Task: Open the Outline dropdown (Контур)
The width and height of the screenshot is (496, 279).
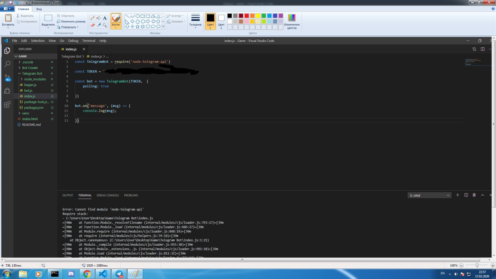Action: click(x=176, y=16)
